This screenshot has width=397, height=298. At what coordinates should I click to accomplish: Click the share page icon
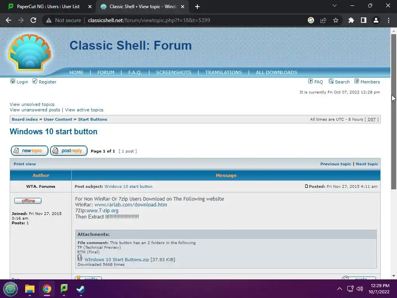pos(323,20)
